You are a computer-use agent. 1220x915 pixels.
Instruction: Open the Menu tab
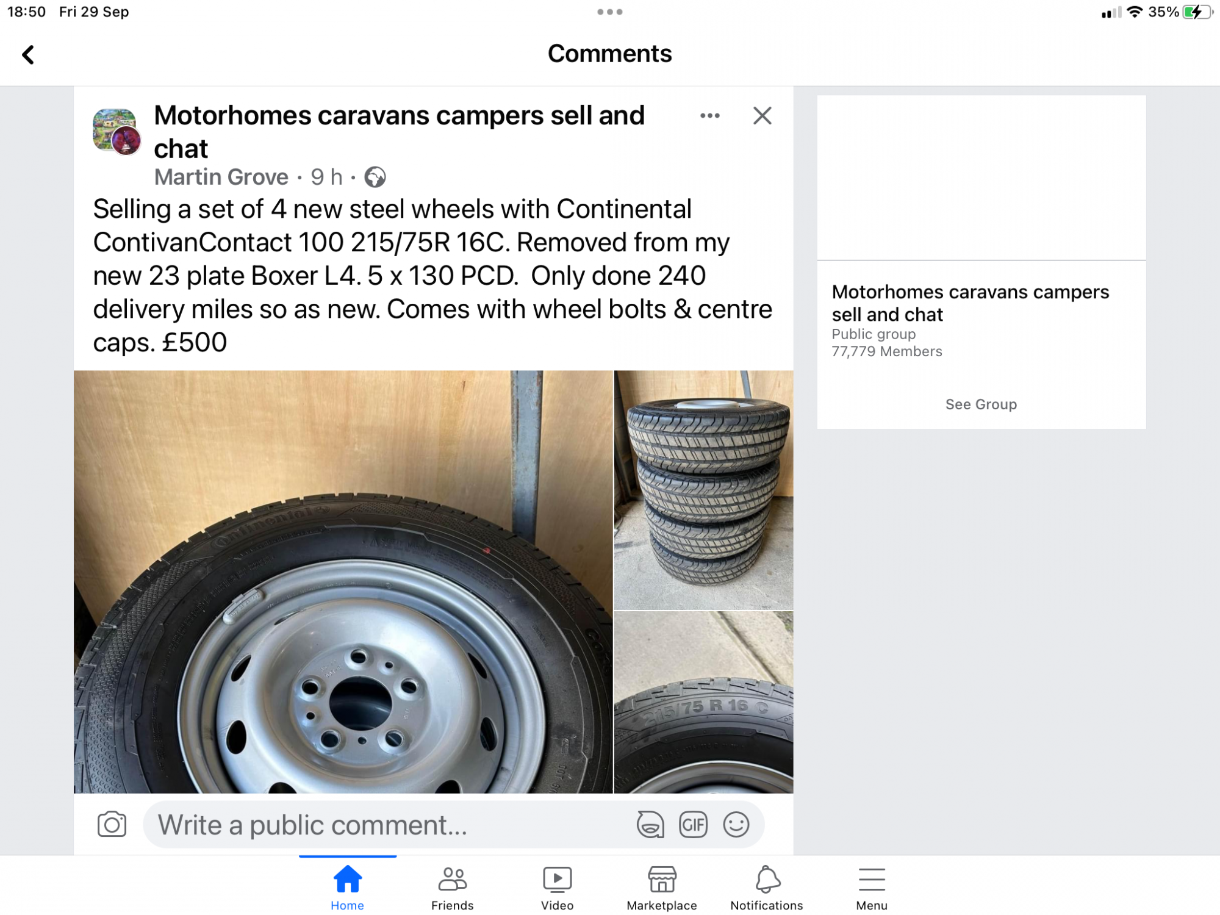coord(871,888)
